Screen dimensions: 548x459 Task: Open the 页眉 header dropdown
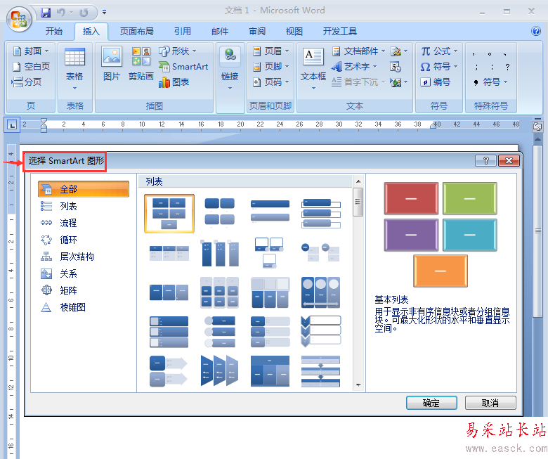(271, 51)
